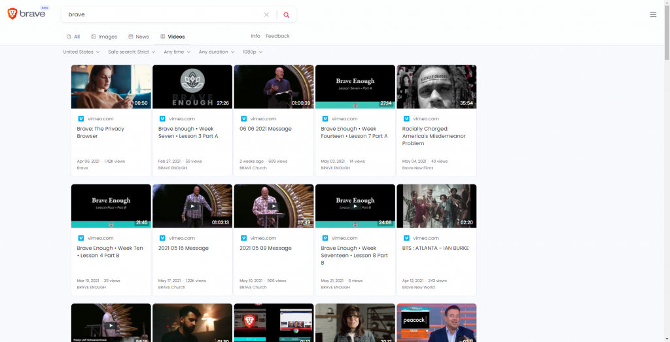
Task: Expand the United States region dropdown
Action: click(81, 52)
